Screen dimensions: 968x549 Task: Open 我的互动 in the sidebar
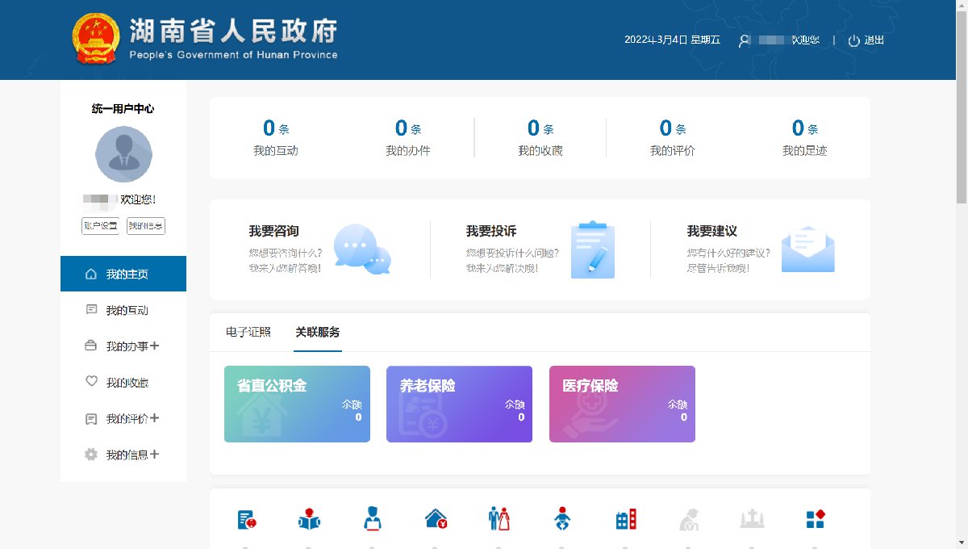[127, 310]
